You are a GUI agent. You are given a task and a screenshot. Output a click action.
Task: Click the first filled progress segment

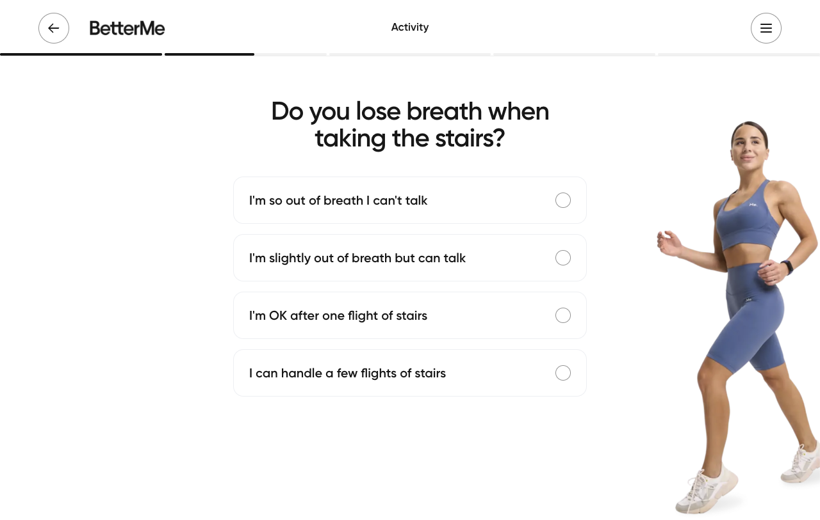coord(81,54)
